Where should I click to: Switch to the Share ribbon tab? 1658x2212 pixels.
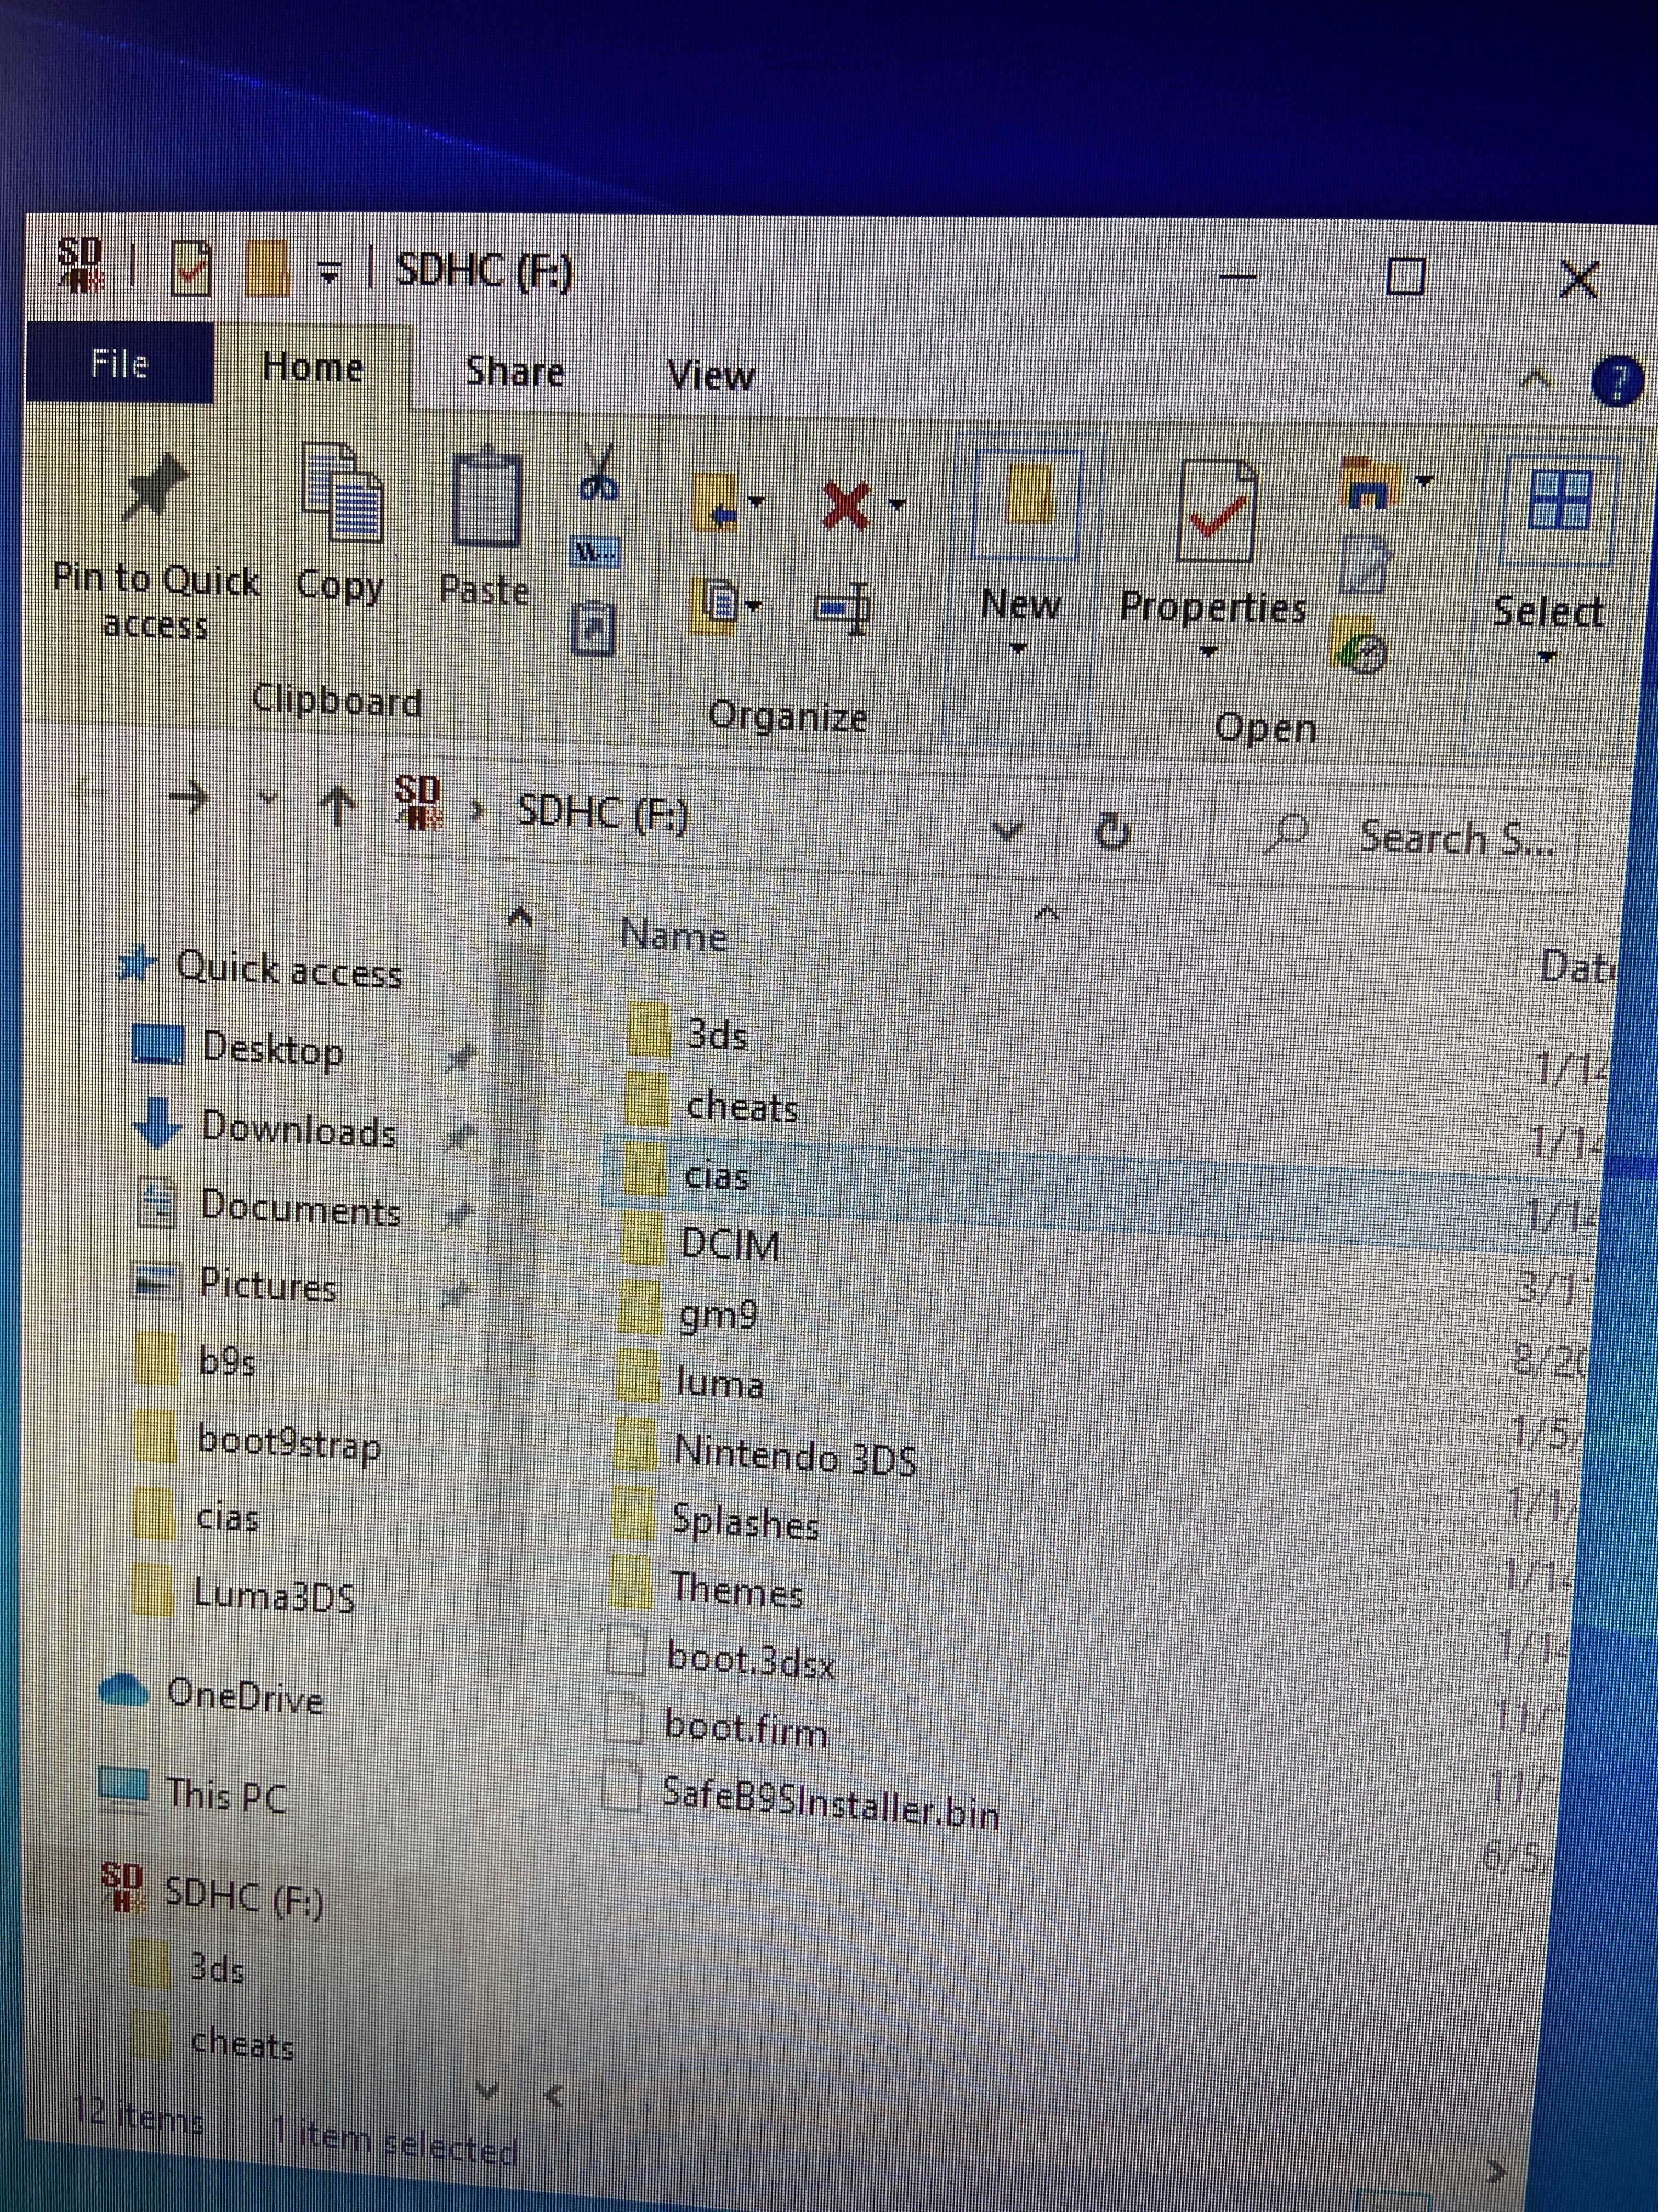(x=516, y=372)
